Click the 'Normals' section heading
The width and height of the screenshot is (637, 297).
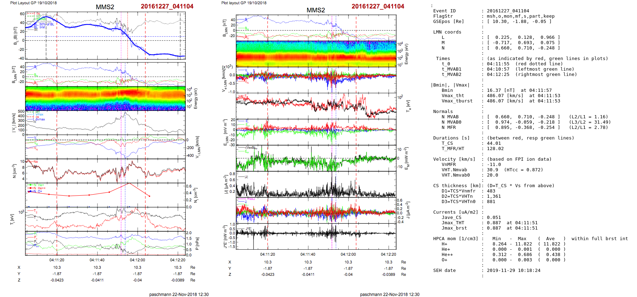tap(443, 112)
